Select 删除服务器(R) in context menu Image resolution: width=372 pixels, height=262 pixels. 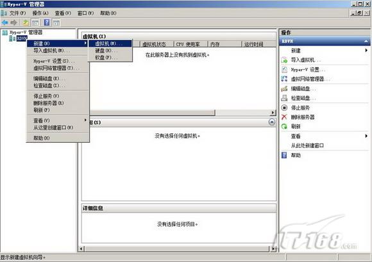pyautogui.click(x=57, y=103)
